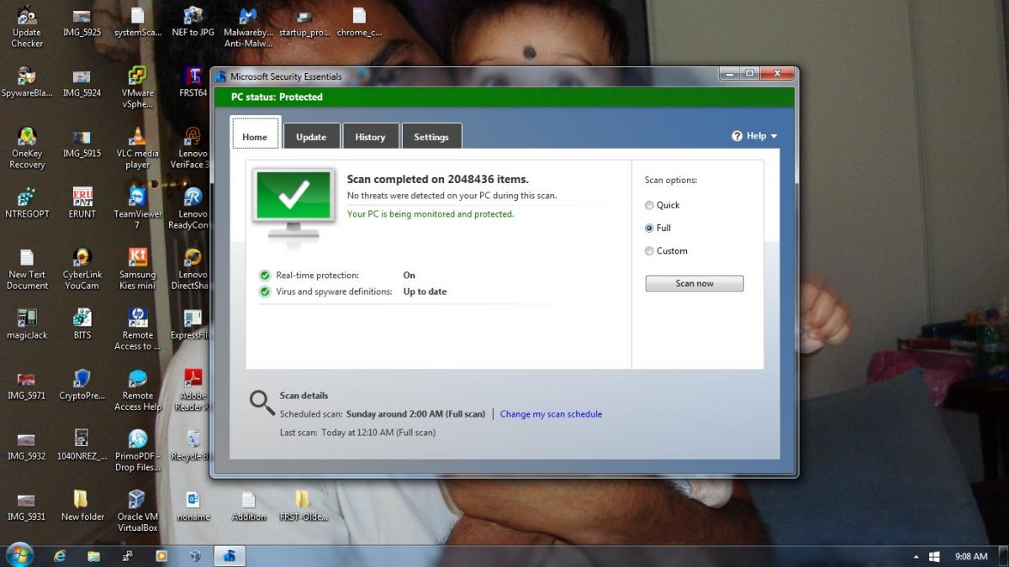Switch to the History tab
Screen dimensions: 1009x567
(370, 136)
